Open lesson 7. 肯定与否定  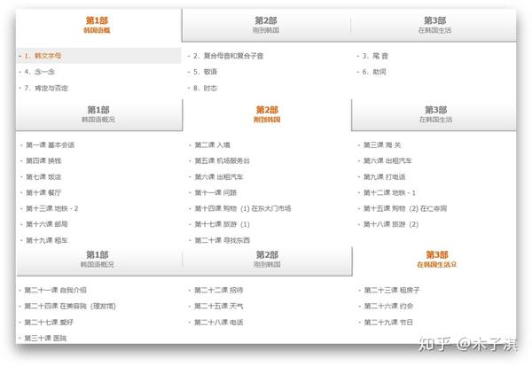coord(46,89)
